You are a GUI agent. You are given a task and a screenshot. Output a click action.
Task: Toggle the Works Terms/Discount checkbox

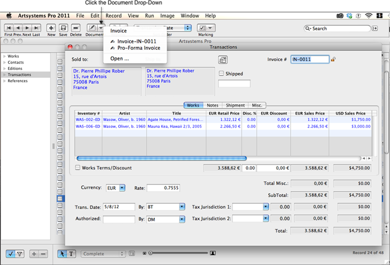tap(78, 168)
